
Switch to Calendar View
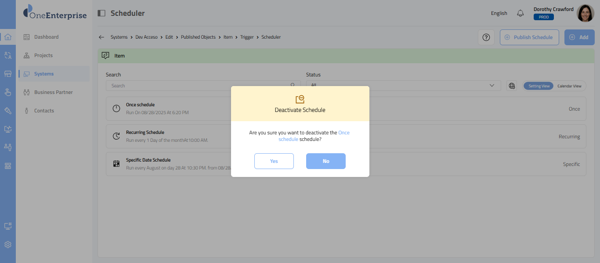pos(569,86)
